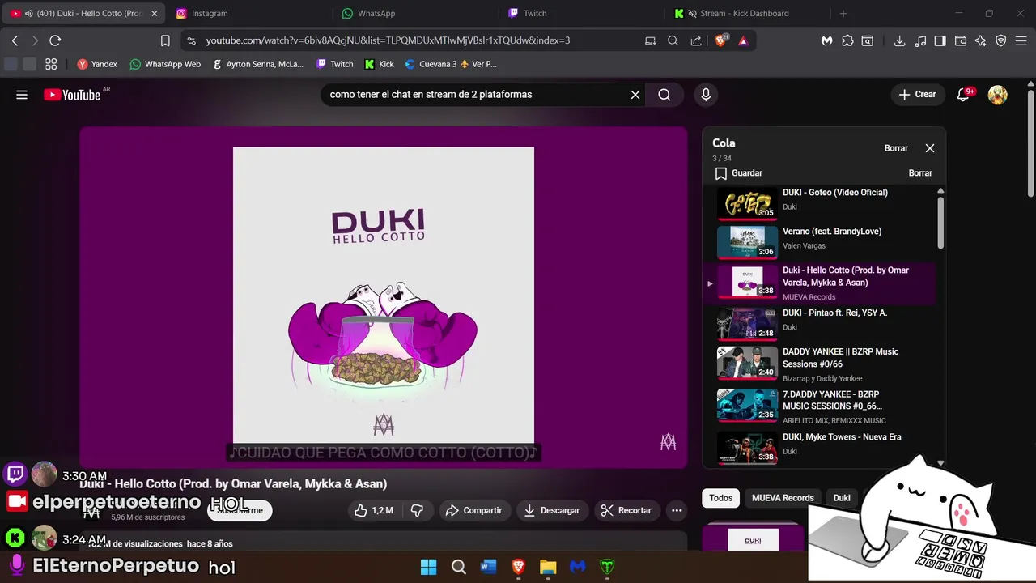Click the zoom magnifier in address bar
Screen dimensions: 1036x583
pos(673,40)
